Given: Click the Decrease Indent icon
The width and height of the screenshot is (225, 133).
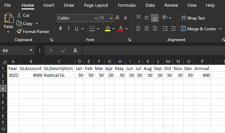Looking at the screenshot, I should click(x=165, y=29).
